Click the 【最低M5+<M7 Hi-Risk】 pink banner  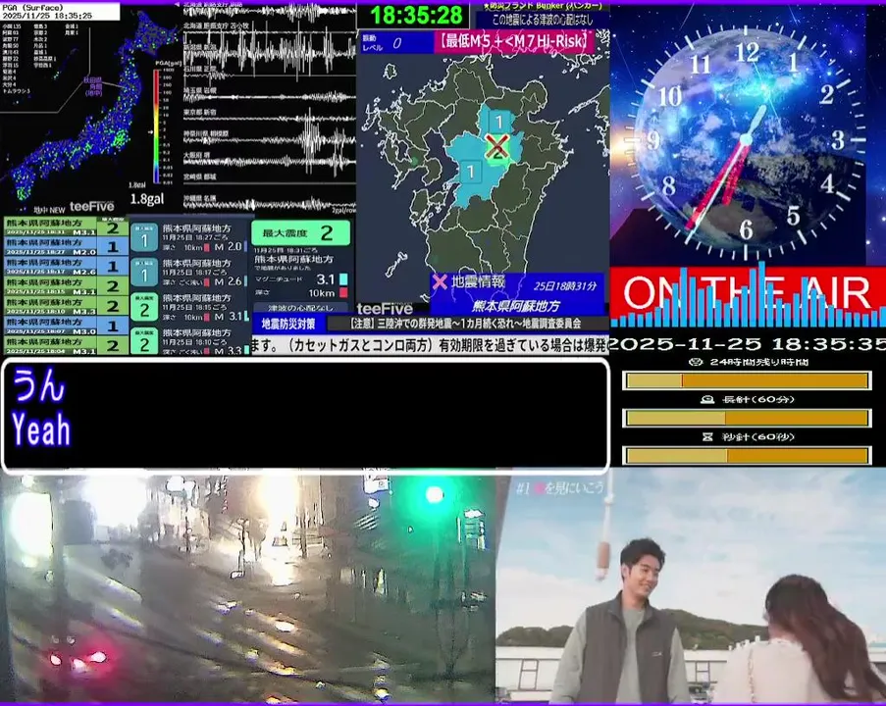pyautogui.click(x=514, y=41)
